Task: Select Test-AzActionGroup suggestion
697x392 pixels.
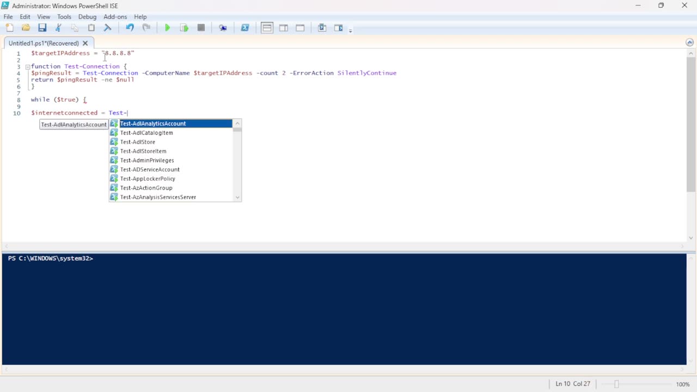Action: (171, 188)
